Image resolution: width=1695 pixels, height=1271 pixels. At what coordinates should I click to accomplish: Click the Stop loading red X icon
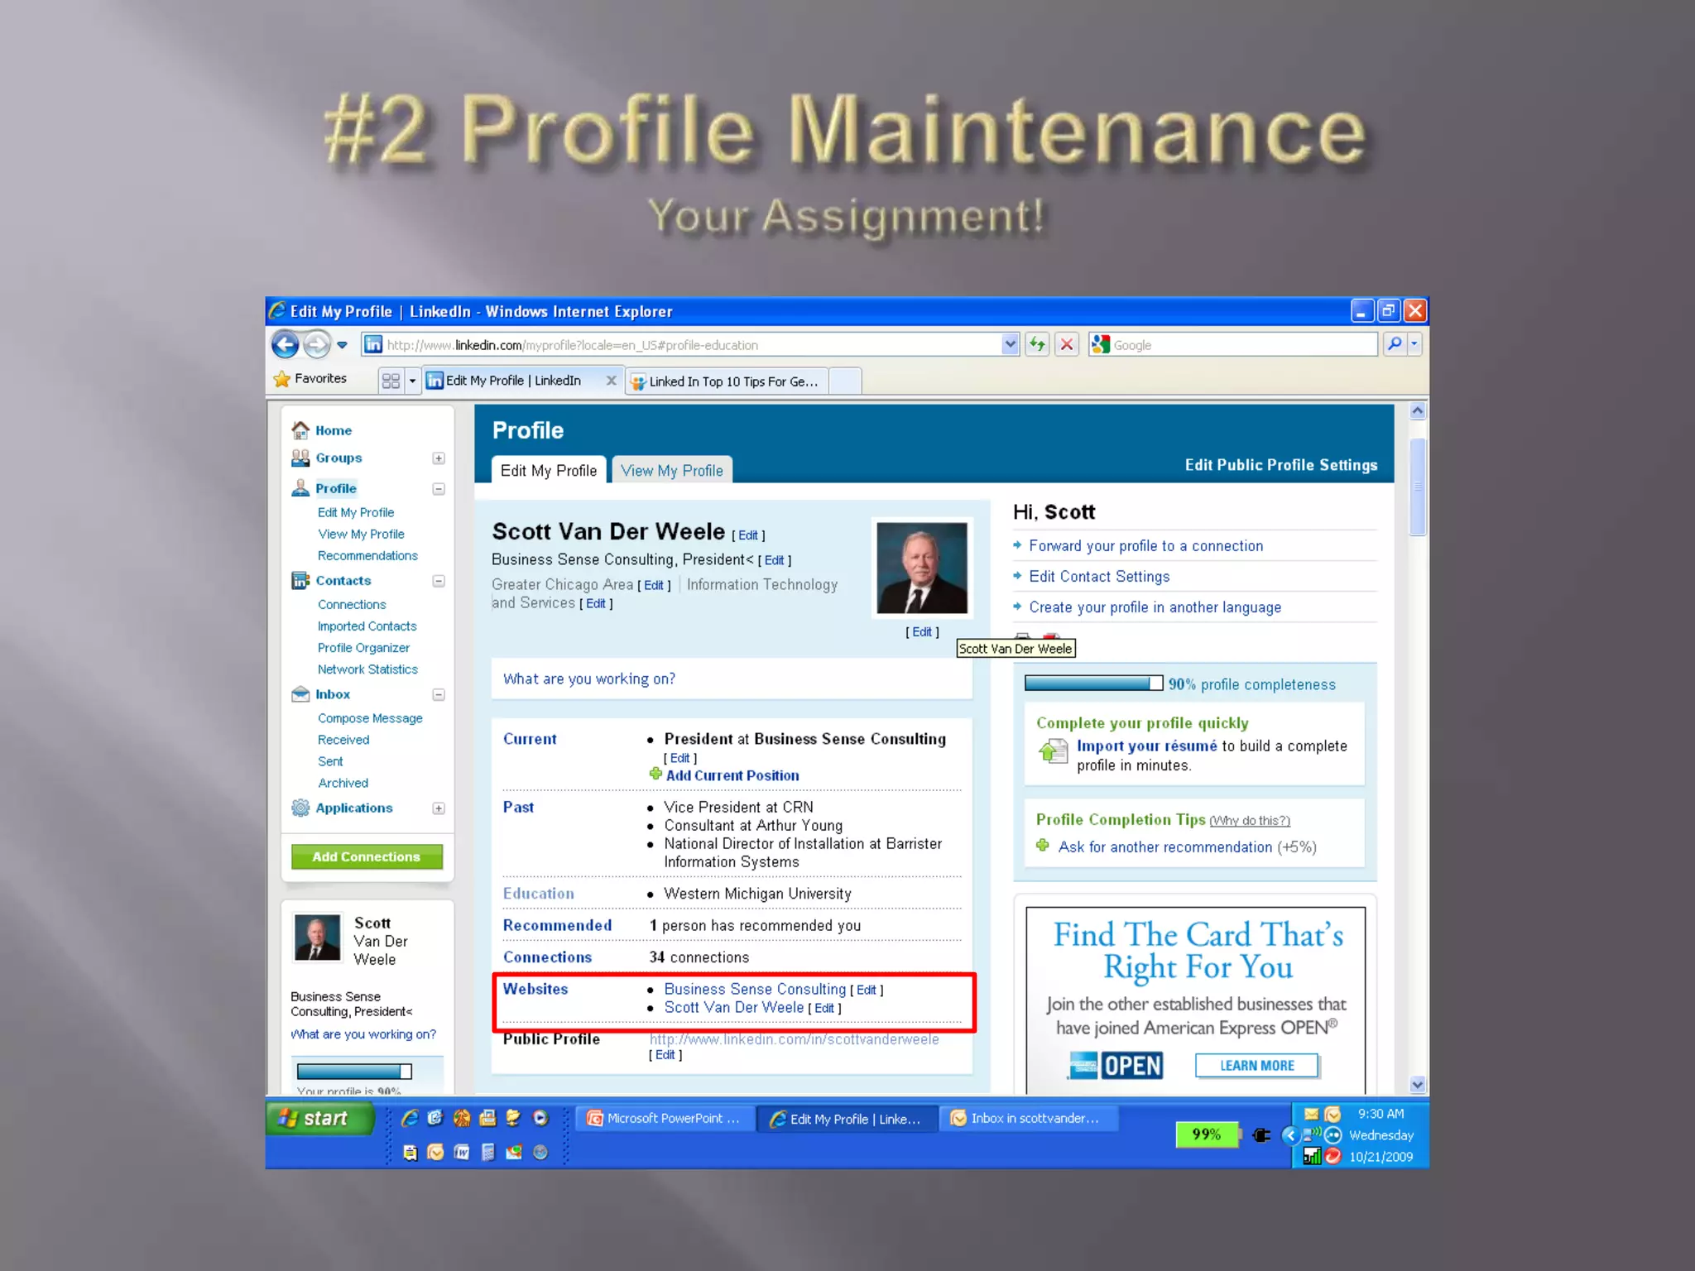(x=1067, y=344)
